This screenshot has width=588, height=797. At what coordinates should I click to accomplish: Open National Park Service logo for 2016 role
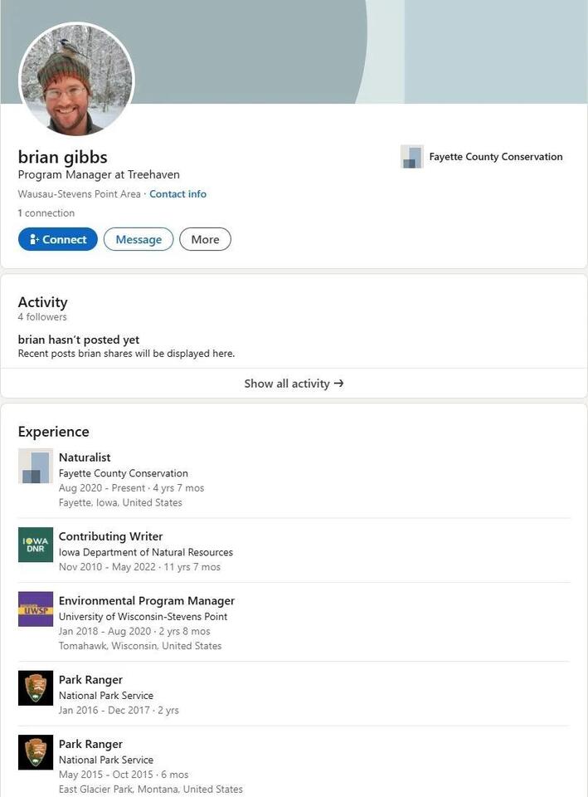[x=36, y=687]
